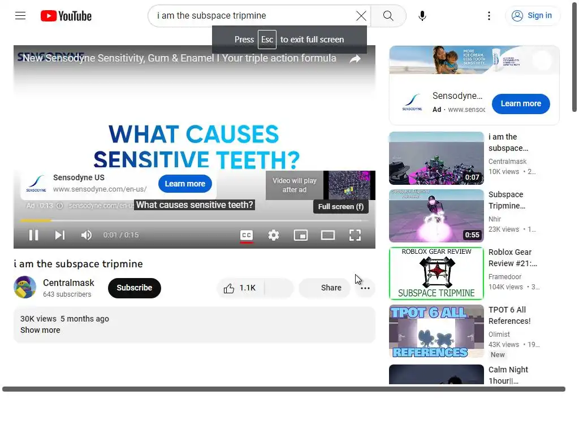Image resolution: width=579 pixels, height=434 pixels.
Task: Open ad info icon next to Ad timer
Action: (x=59, y=206)
